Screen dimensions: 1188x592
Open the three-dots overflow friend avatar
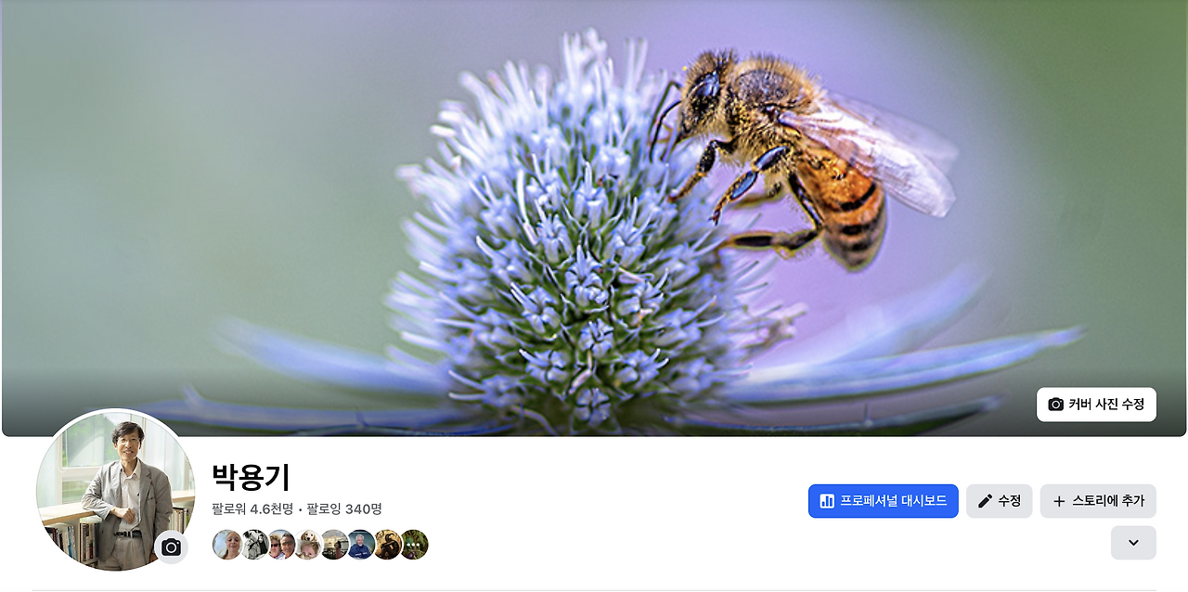[x=414, y=545]
